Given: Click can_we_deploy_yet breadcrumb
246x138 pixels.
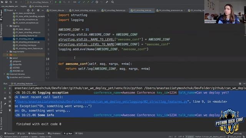Looking at the screenshot, I should pos(10,7).
